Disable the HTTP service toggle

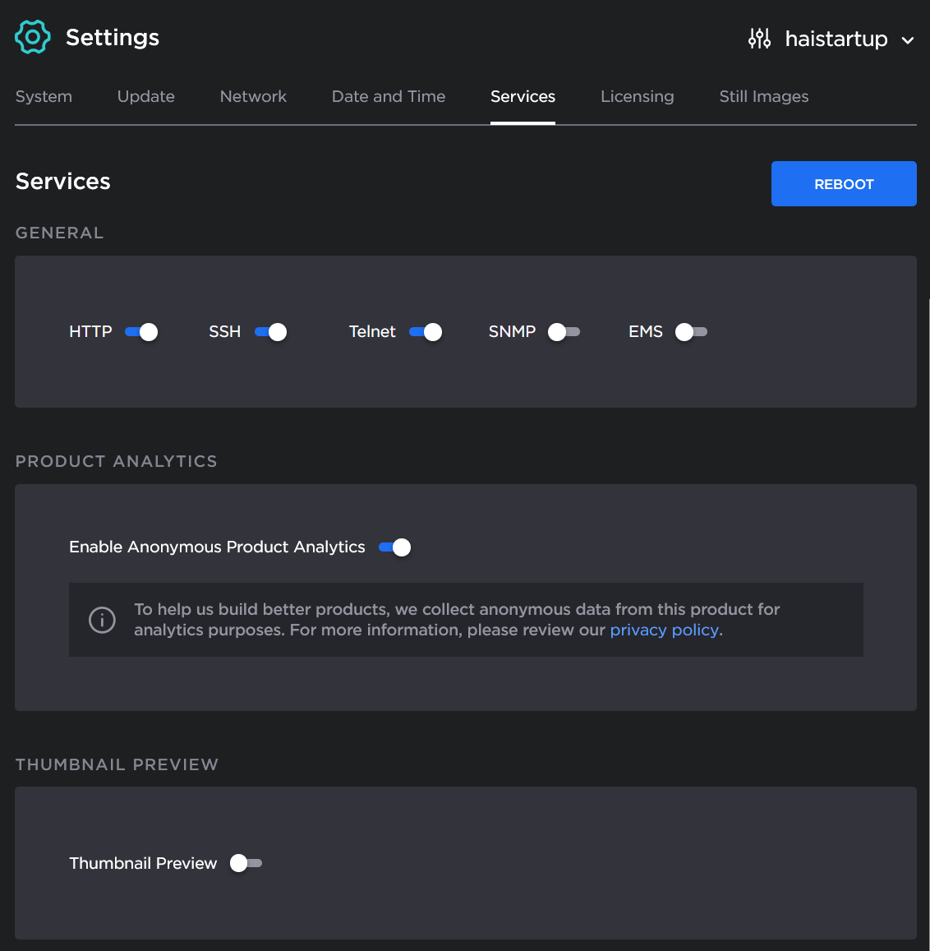[x=141, y=332]
